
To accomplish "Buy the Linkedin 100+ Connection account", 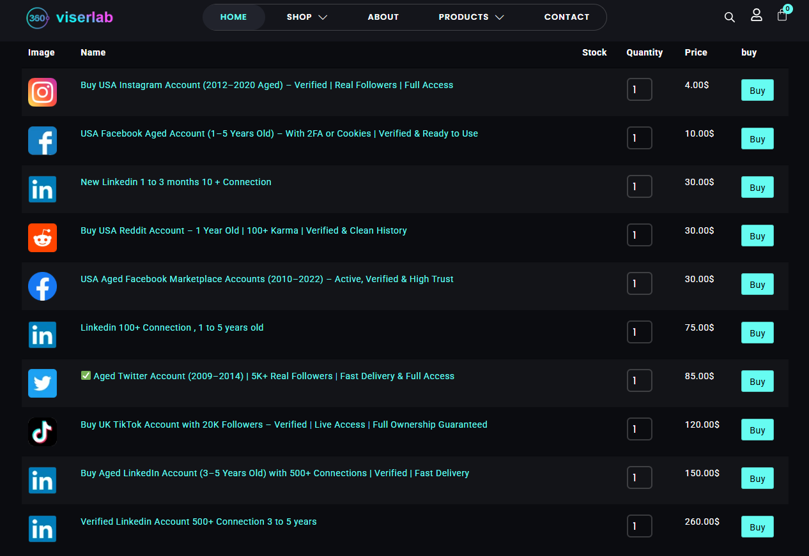I will [757, 333].
